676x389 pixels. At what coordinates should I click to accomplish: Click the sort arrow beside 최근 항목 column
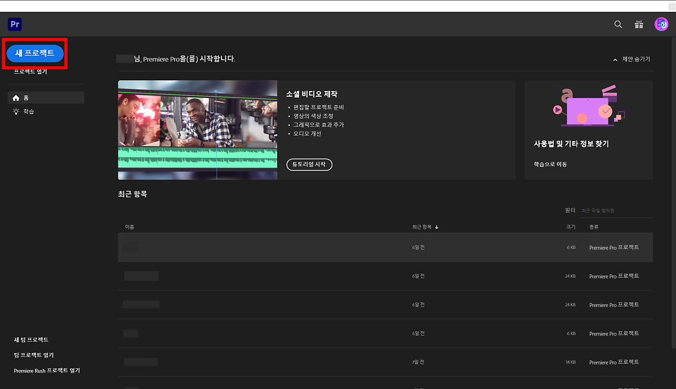point(437,227)
